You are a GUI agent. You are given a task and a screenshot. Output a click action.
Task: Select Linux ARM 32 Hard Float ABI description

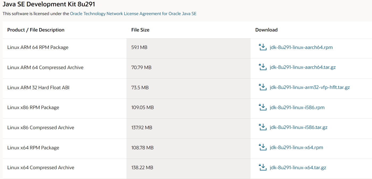click(x=38, y=87)
